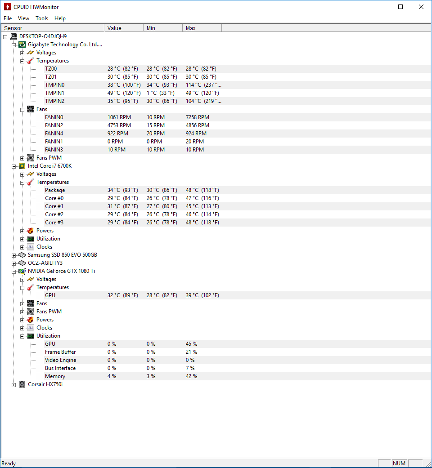Collapse the Gigabyte Technology node
The width and height of the screenshot is (432, 468).
point(14,45)
